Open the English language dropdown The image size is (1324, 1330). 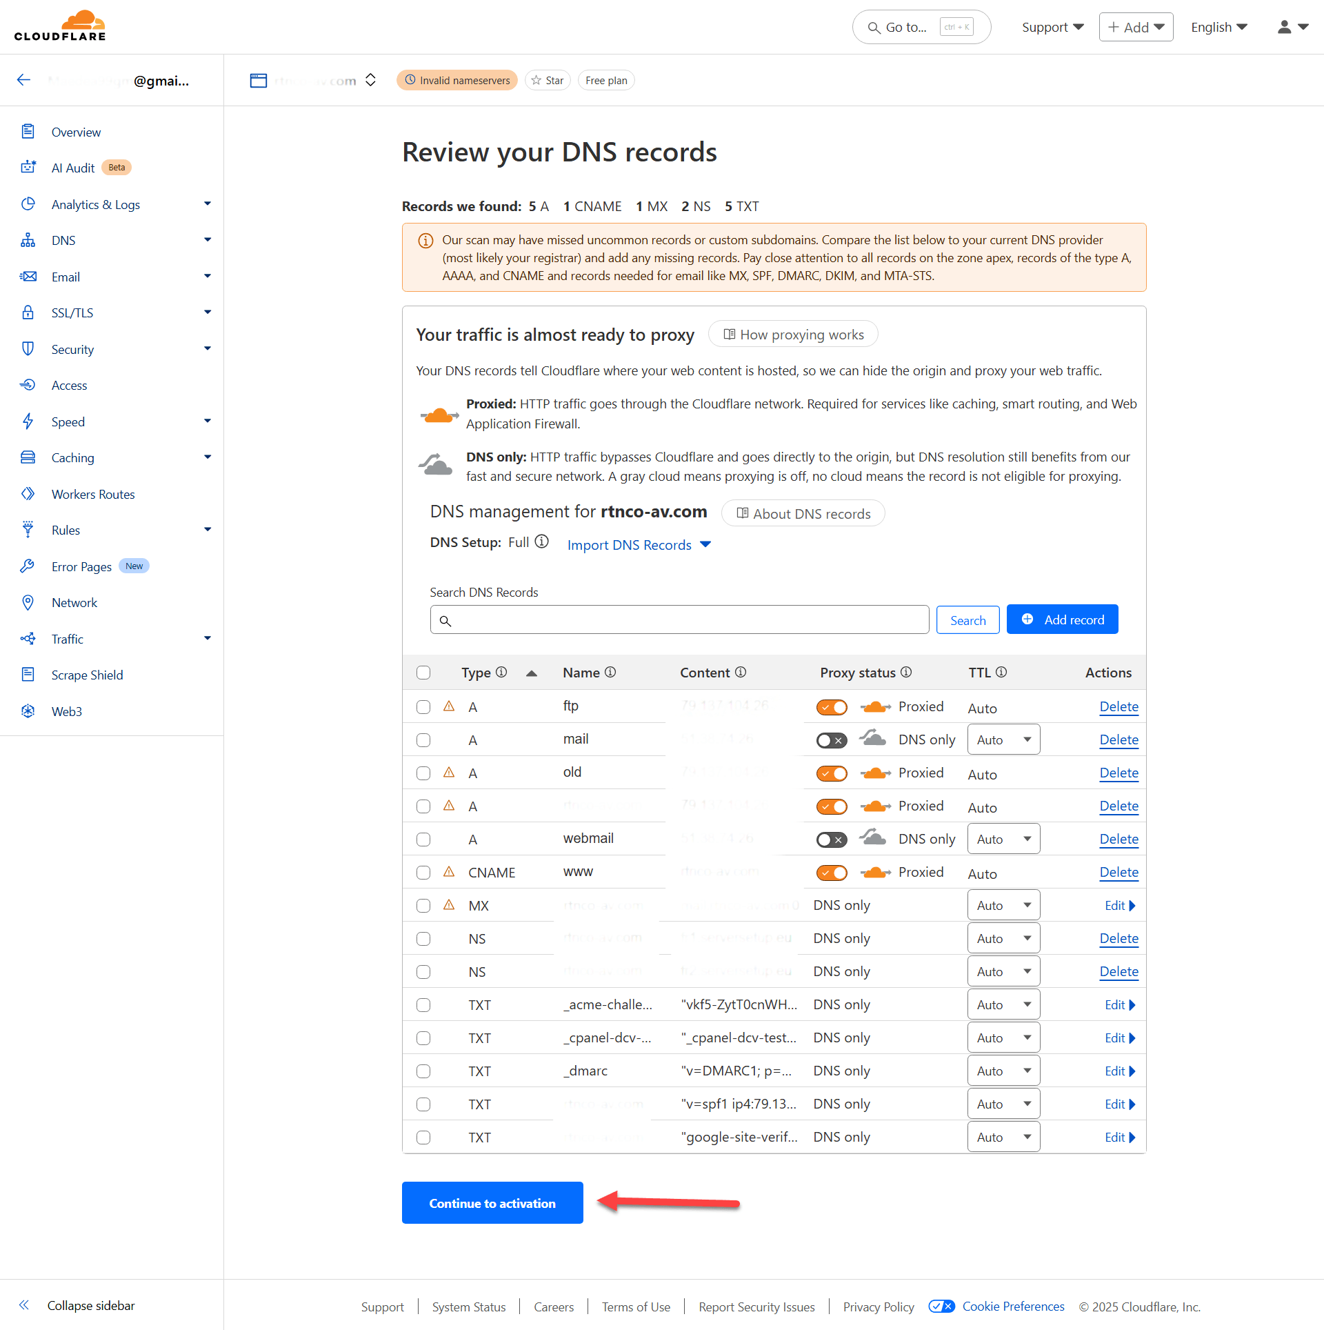click(1219, 27)
